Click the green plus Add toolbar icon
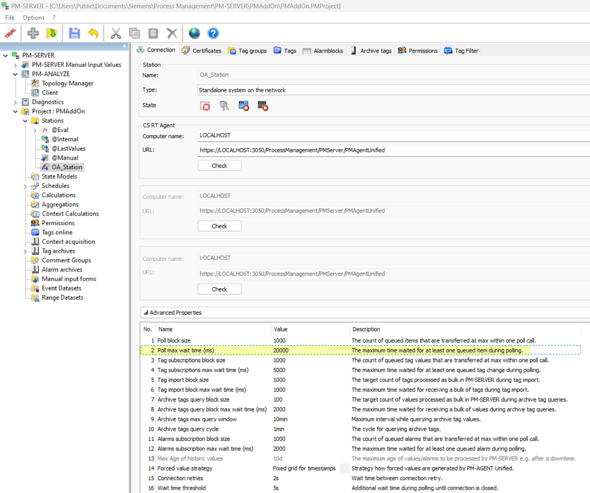Viewport: 590px width, 493px height. (x=33, y=33)
